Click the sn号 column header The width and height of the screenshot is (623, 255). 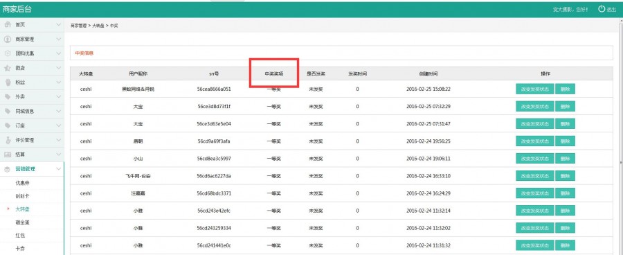tap(214, 74)
